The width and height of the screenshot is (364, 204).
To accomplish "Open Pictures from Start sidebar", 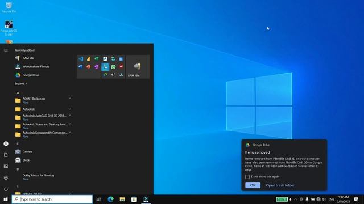I will tap(6, 166).
